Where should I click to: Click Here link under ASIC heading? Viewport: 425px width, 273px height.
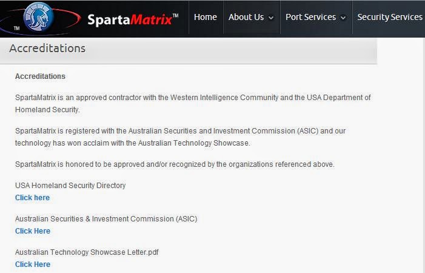coord(33,231)
